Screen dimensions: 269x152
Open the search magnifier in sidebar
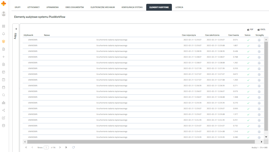pos(4,95)
